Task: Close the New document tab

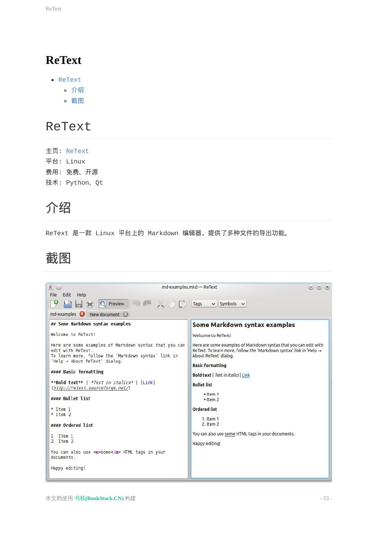Action: tap(125, 314)
